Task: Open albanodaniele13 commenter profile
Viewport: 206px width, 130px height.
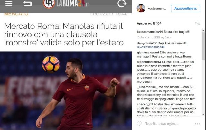Action: click(149, 62)
